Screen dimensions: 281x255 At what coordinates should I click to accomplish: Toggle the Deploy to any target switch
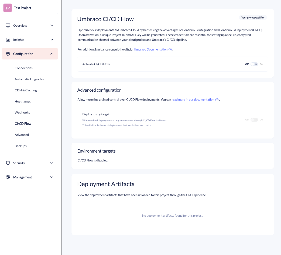pyautogui.click(x=254, y=120)
